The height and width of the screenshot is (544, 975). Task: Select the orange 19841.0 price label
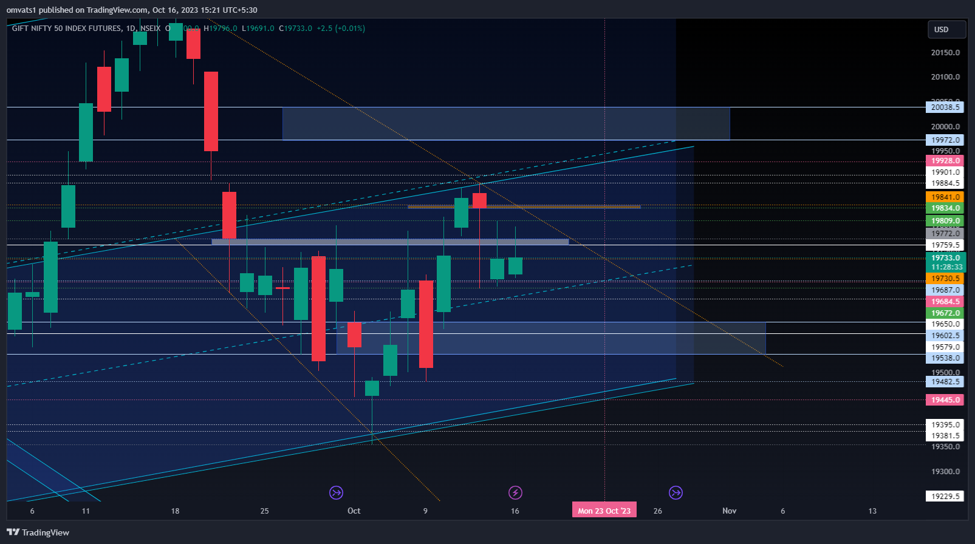pos(945,197)
